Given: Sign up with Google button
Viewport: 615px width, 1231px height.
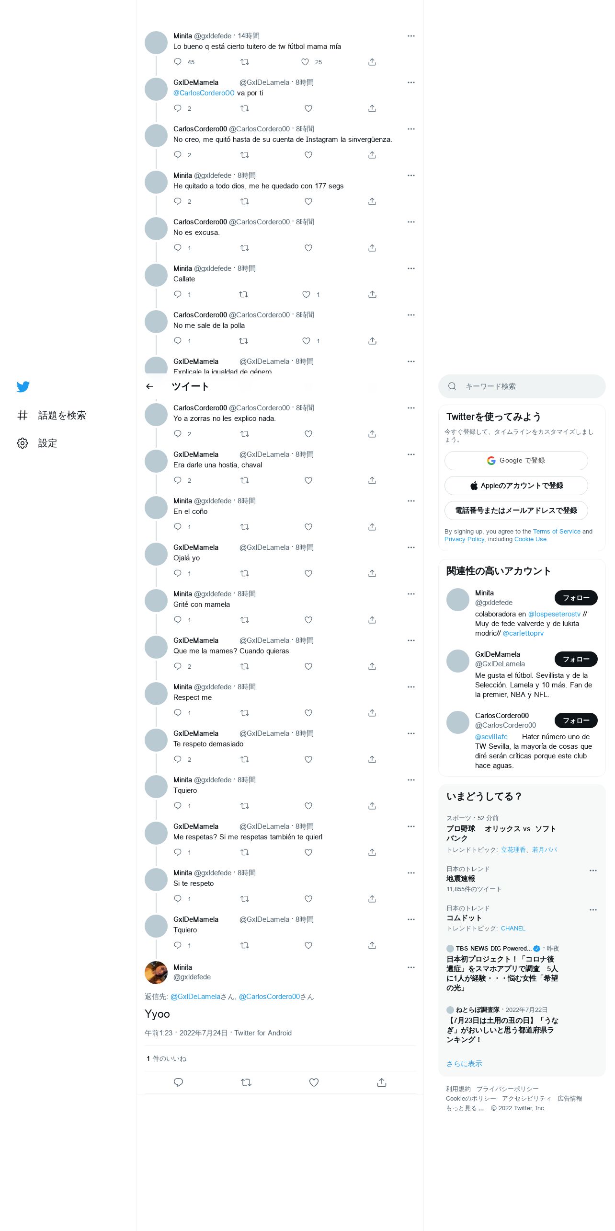Looking at the screenshot, I should [x=516, y=461].
